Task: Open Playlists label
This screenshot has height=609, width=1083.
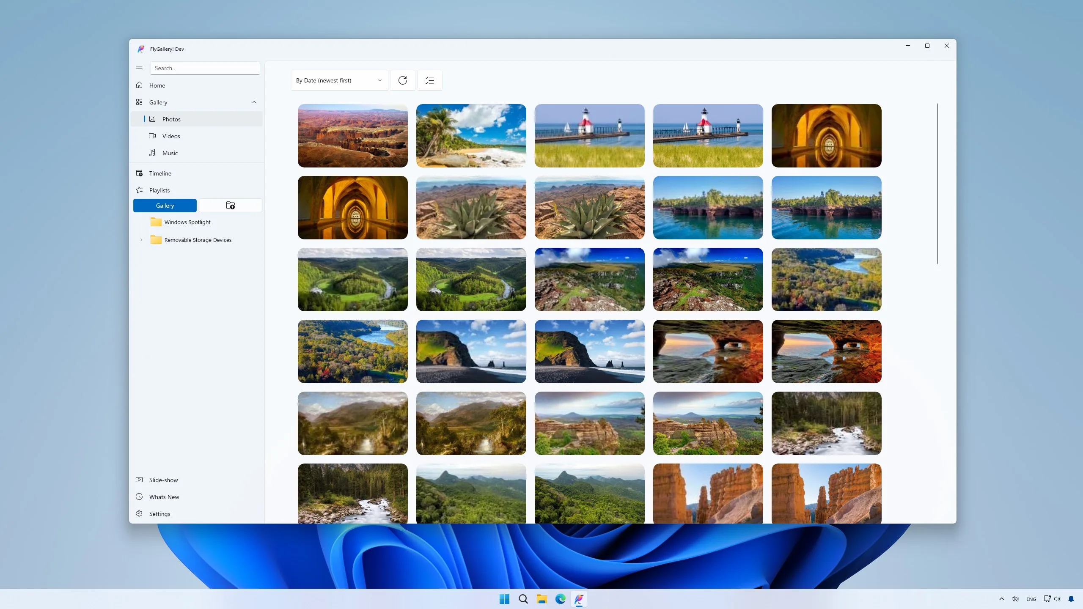Action: (159, 190)
